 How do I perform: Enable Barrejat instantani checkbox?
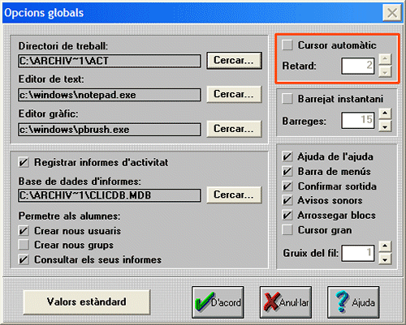tap(287, 99)
